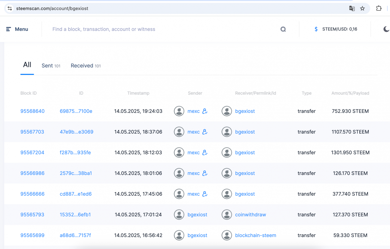Screen dimensions: 390x249
Task: Open transaction ID a68d6...7157f
Action: 75,235
